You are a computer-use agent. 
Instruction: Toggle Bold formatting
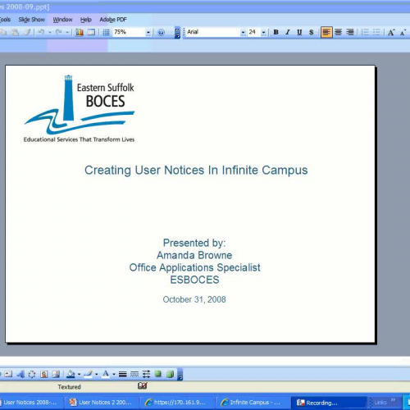[x=276, y=32]
